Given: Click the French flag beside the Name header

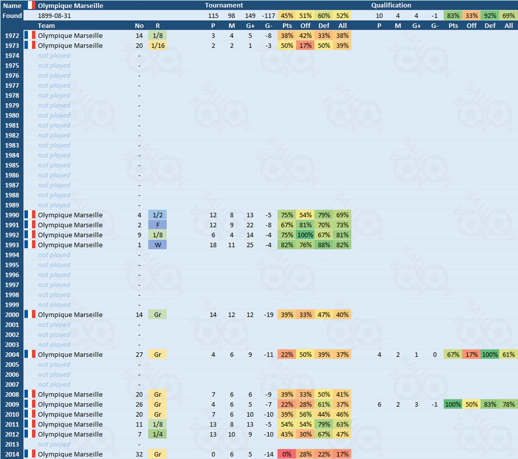Looking at the screenshot, I should coord(29,5).
